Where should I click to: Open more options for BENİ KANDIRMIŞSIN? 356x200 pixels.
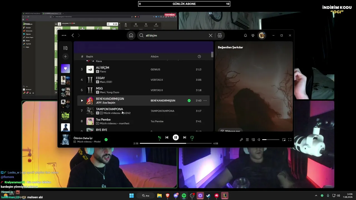pyautogui.click(x=205, y=101)
